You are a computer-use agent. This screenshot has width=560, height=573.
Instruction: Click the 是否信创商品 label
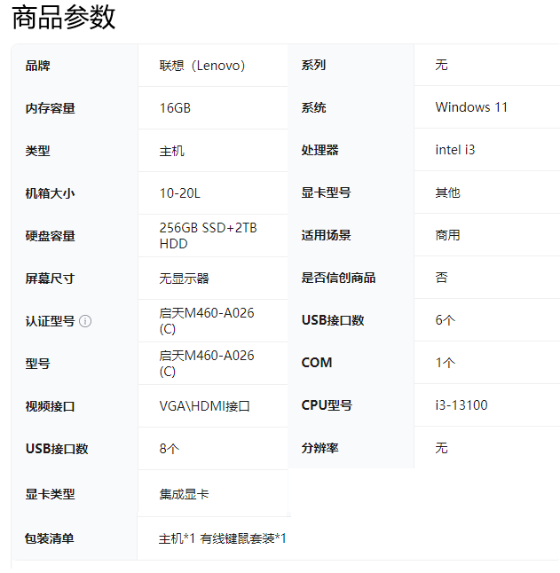(x=338, y=278)
